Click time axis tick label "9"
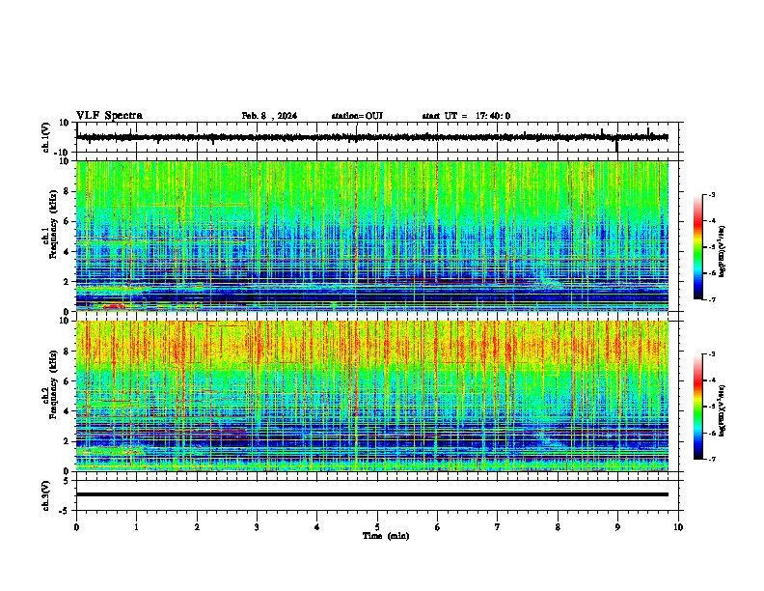 [x=617, y=527]
